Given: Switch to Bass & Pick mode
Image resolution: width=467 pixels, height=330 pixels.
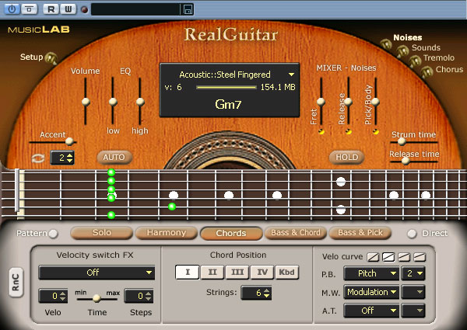Looking at the screenshot, I should click(360, 233).
